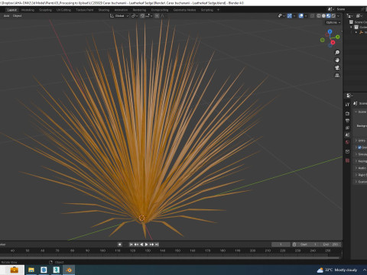Open the Scene properties tab

tap(347, 135)
